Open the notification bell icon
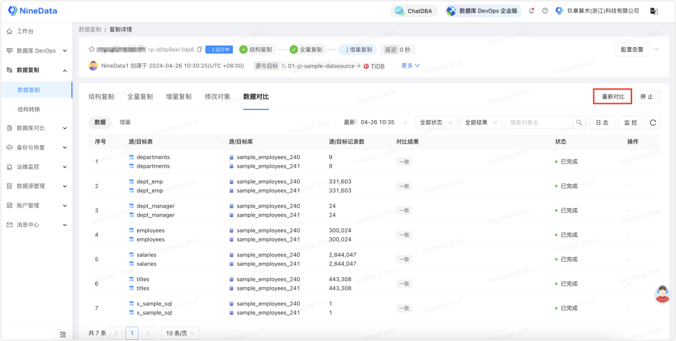The height and width of the screenshot is (341, 676). click(x=531, y=11)
